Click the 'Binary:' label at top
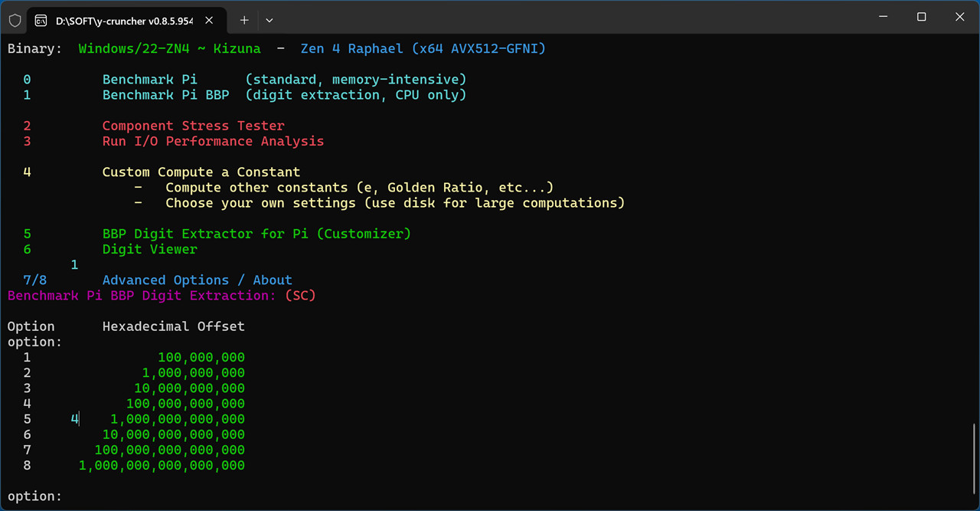The image size is (980, 511). [35, 49]
